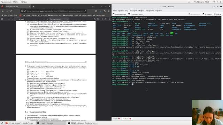Switch to bash — Konsole taskbar entry
Image resolution: width=223 pixels, height=125 pixels.
tap(51, 123)
